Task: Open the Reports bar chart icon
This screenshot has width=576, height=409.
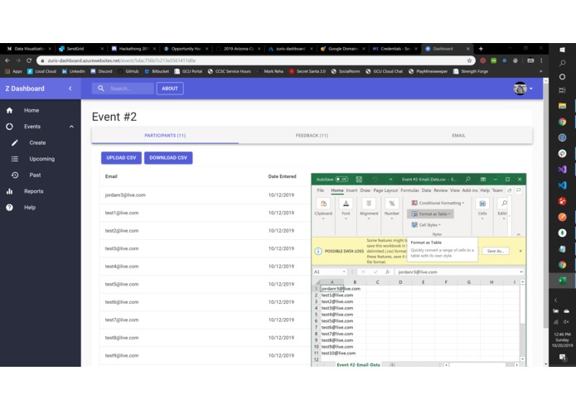Action: 10,191
